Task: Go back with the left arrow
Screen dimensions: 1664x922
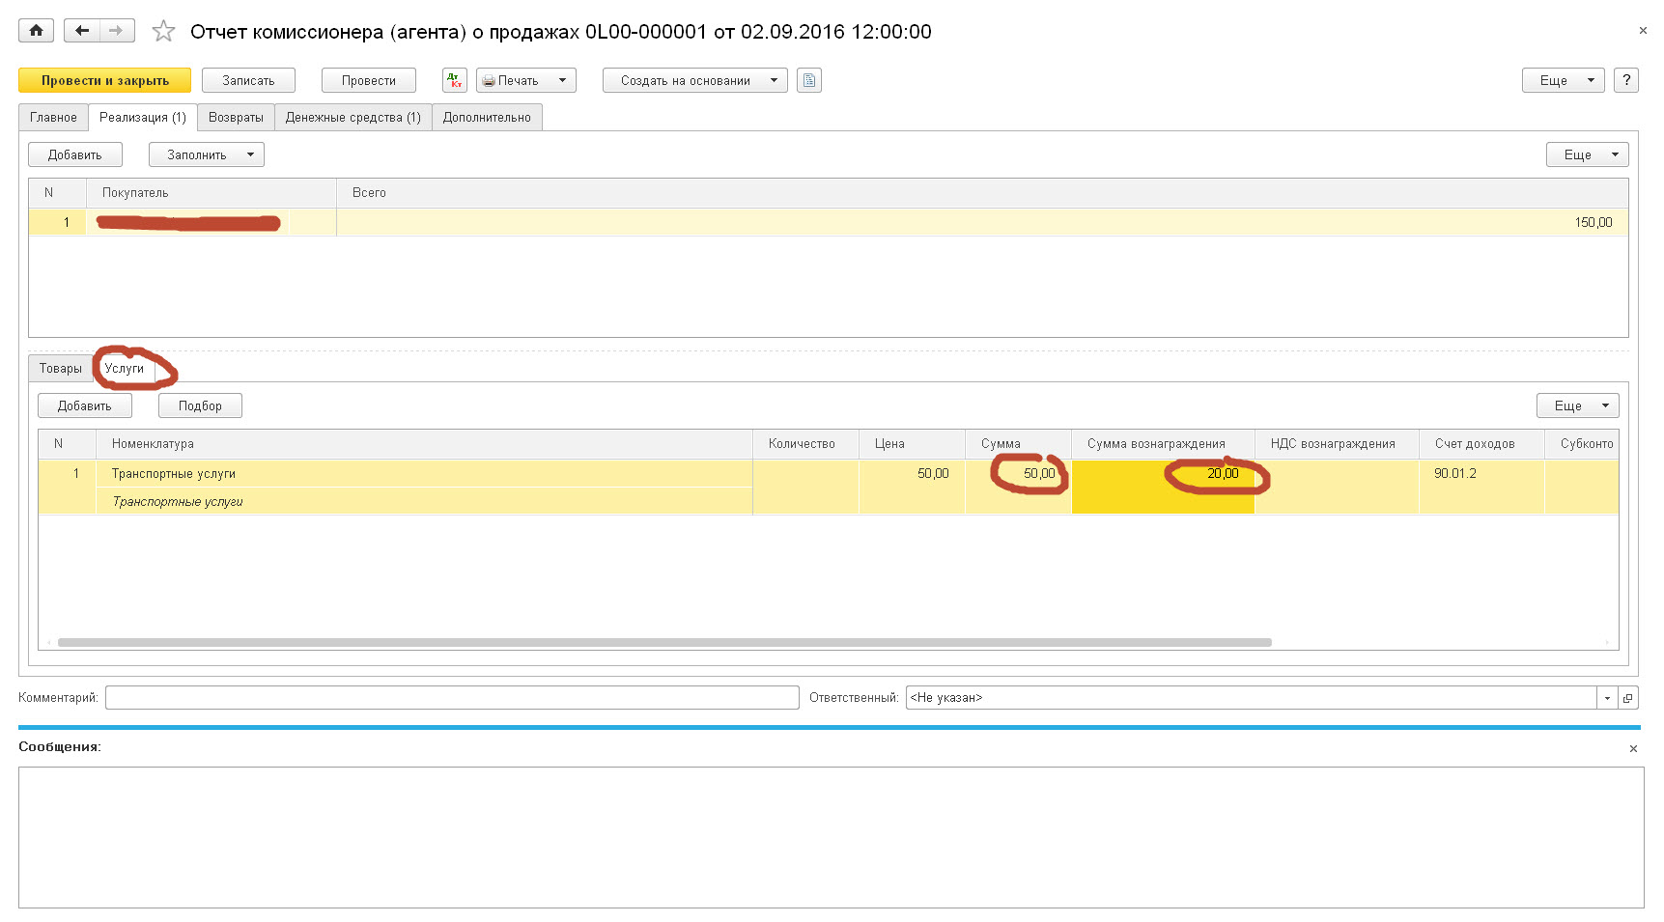Action: [x=82, y=31]
